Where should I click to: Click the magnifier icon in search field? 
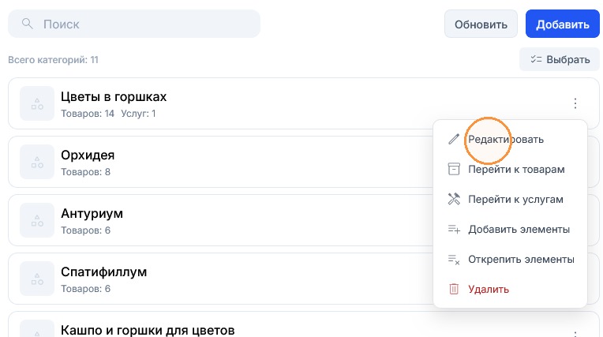[x=28, y=24]
